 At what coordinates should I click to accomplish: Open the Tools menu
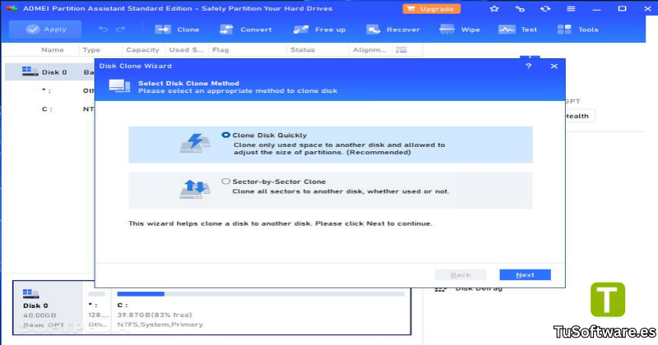click(x=577, y=30)
